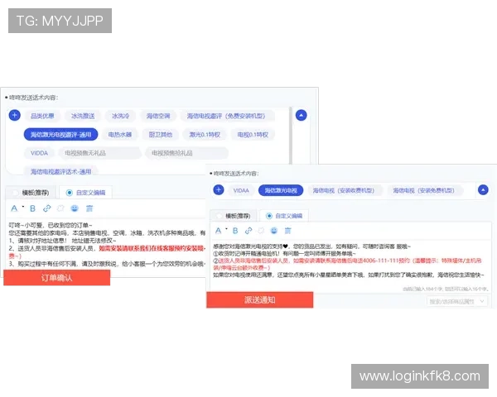Open emoji picker in 派送通知 editor
Image resolution: width=497 pixels, height=397 pixels.
[x=274, y=231]
